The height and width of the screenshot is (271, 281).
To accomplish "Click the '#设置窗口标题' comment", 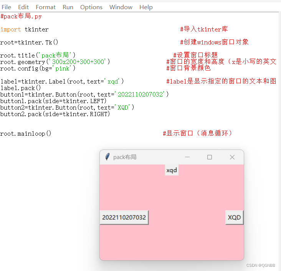I will coord(195,55).
